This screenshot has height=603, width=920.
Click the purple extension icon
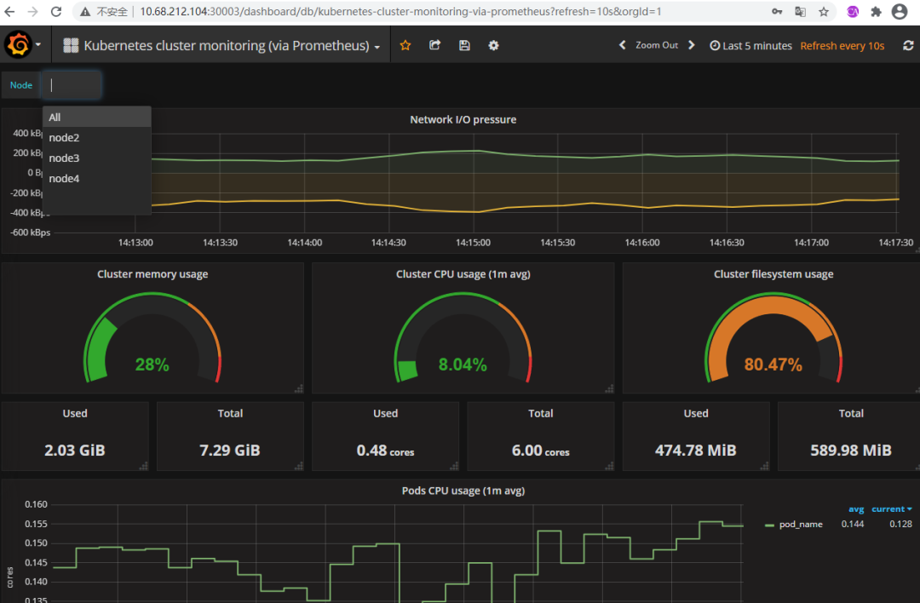853,12
